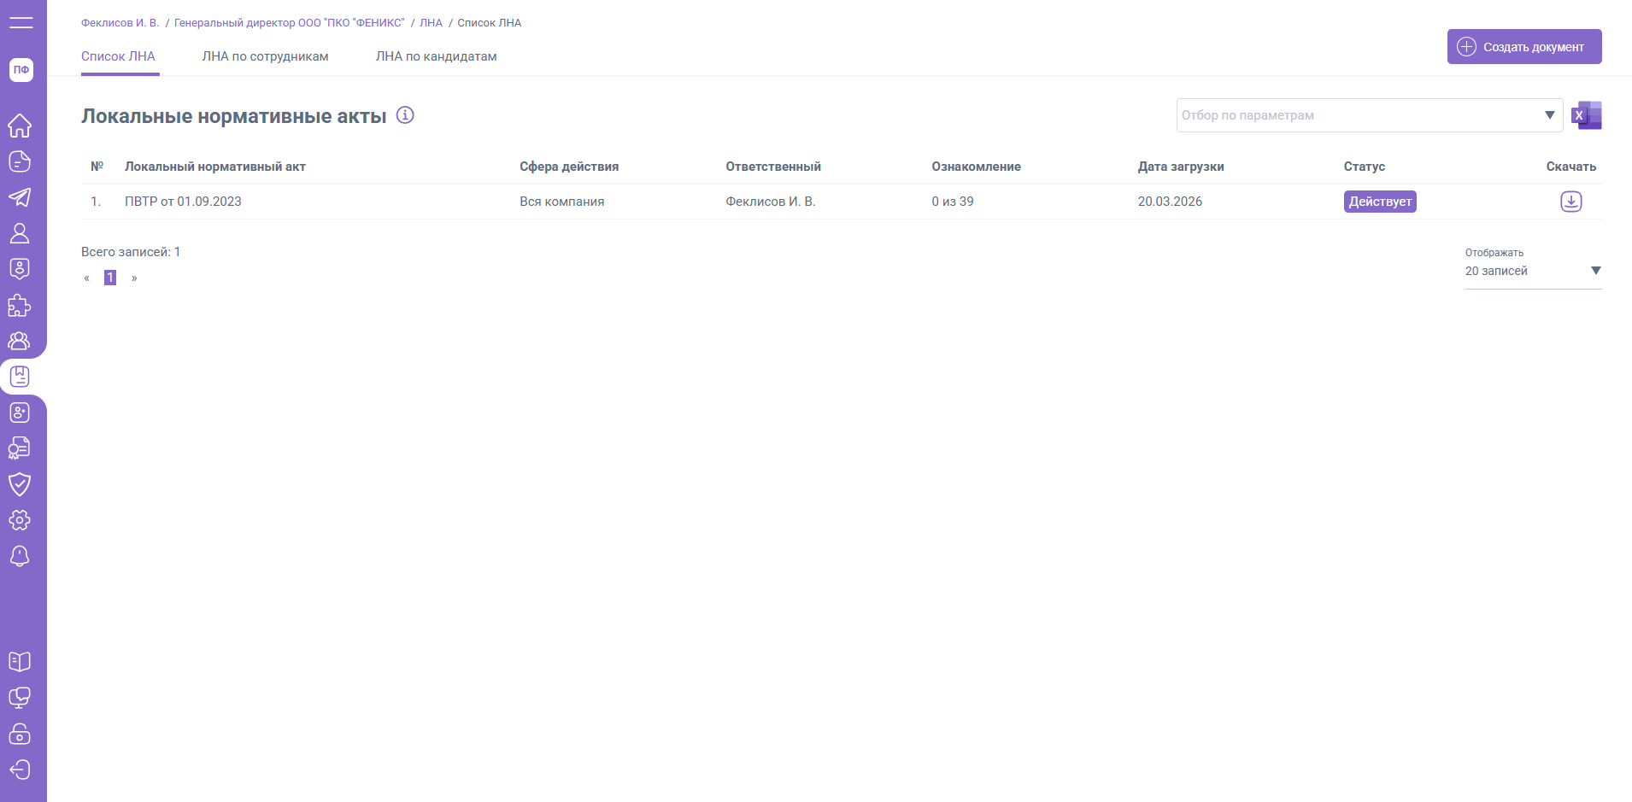The image size is (1632, 802).
Task: Open the puzzle piece icon in the sidebar
Action: pos(20,305)
